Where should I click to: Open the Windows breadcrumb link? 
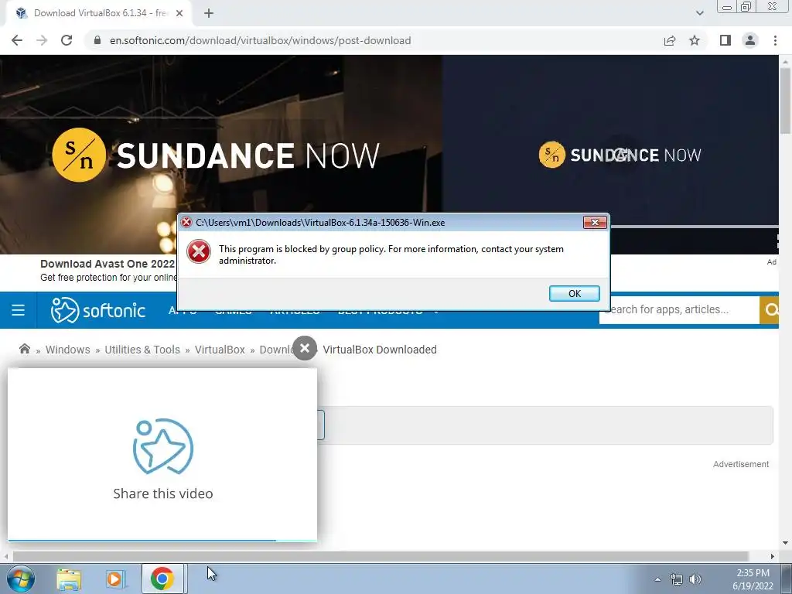coord(68,350)
